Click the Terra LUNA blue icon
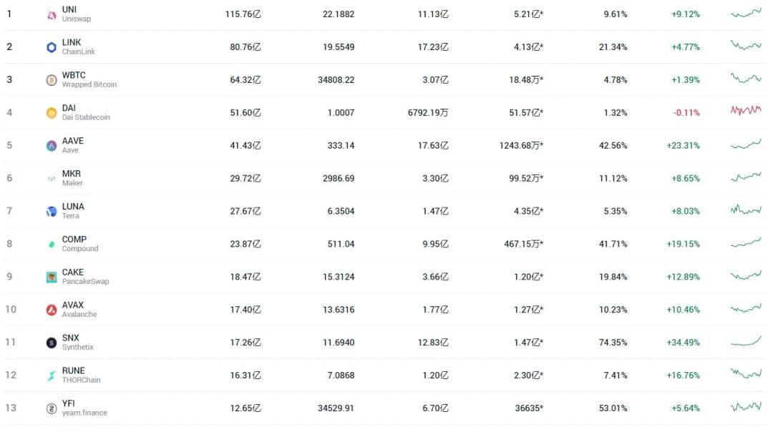Image resolution: width=773 pixels, height=432 pixels. (52, 212)
